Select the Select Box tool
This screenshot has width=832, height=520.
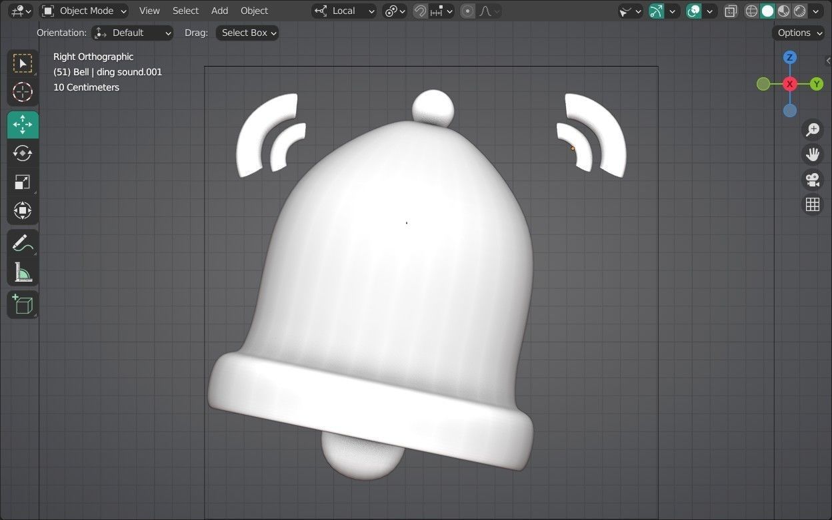(x=23, y=64)
